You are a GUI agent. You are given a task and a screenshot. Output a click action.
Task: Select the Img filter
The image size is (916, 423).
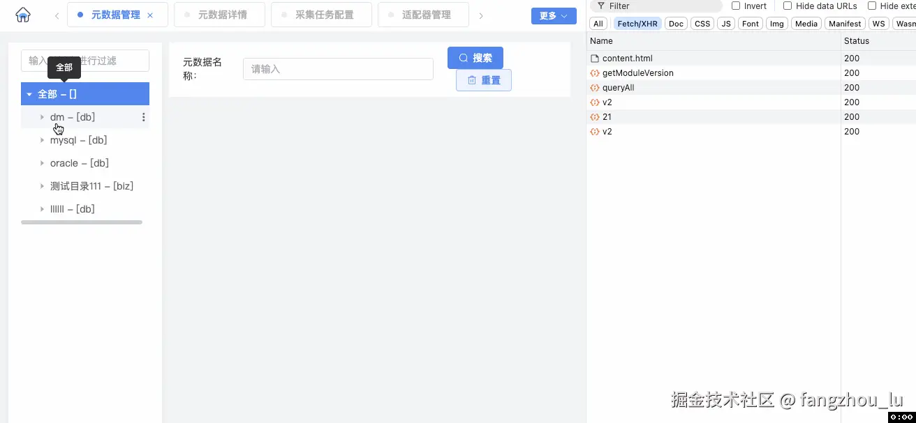(777, 24)
